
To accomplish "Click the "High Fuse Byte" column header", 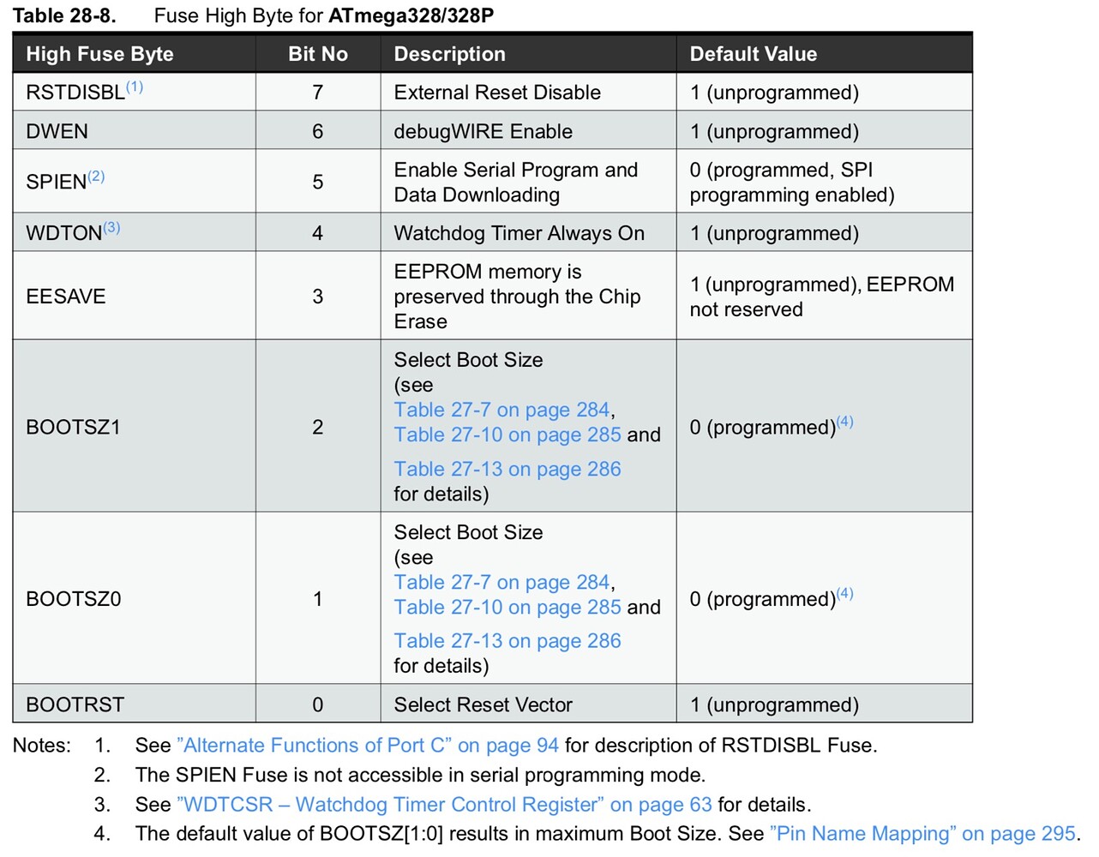I will pos(99,54).
